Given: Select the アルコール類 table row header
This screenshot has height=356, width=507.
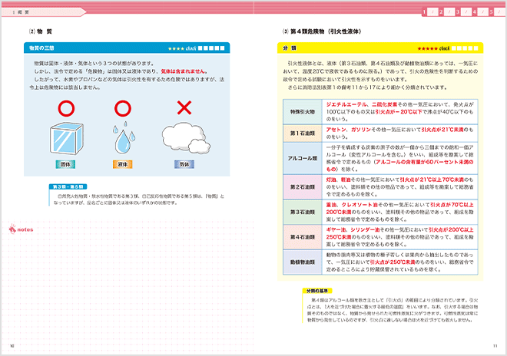Looking at the screenshot, I should click(303, 158).
